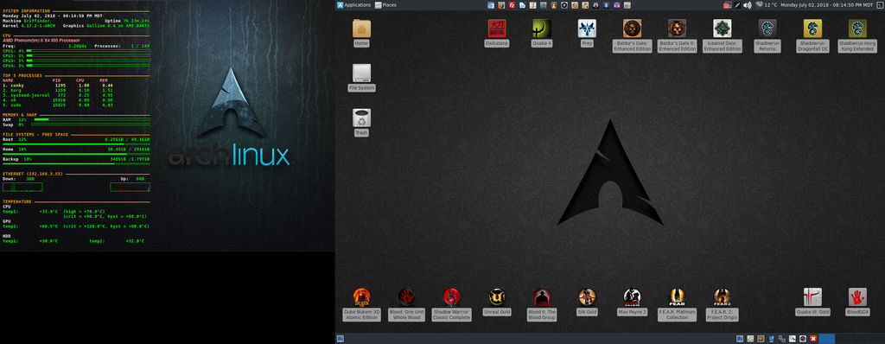Image resolution: width=885 pixels, height=344 pixels.
Task: Open the File System desktop icon
Action: pyautogui.click(x=361, y=78)
